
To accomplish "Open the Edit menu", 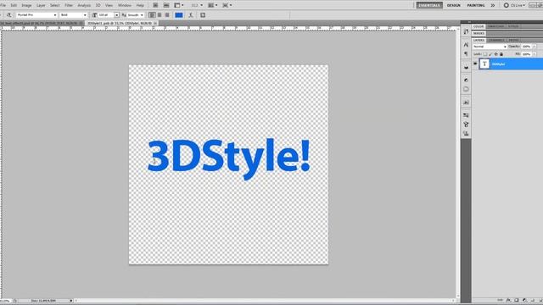I will point(14,5).
